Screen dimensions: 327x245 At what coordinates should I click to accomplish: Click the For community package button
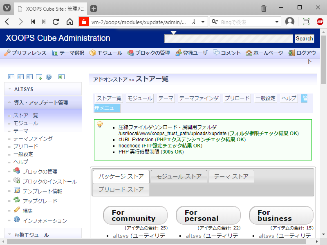pos(135,215)
